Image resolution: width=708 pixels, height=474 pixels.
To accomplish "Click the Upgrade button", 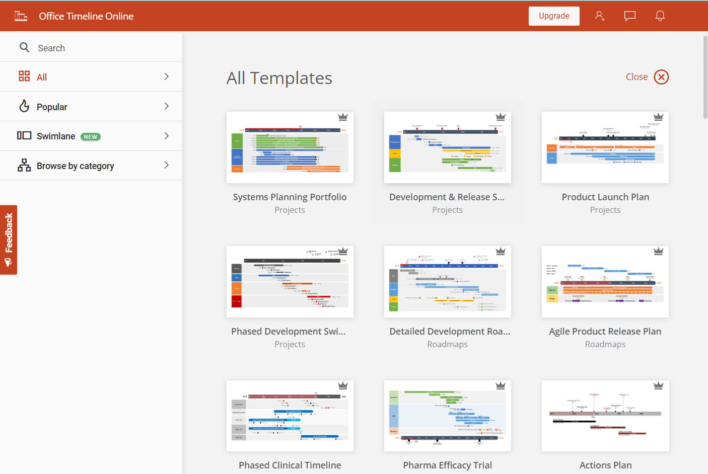I will point(554,16).
